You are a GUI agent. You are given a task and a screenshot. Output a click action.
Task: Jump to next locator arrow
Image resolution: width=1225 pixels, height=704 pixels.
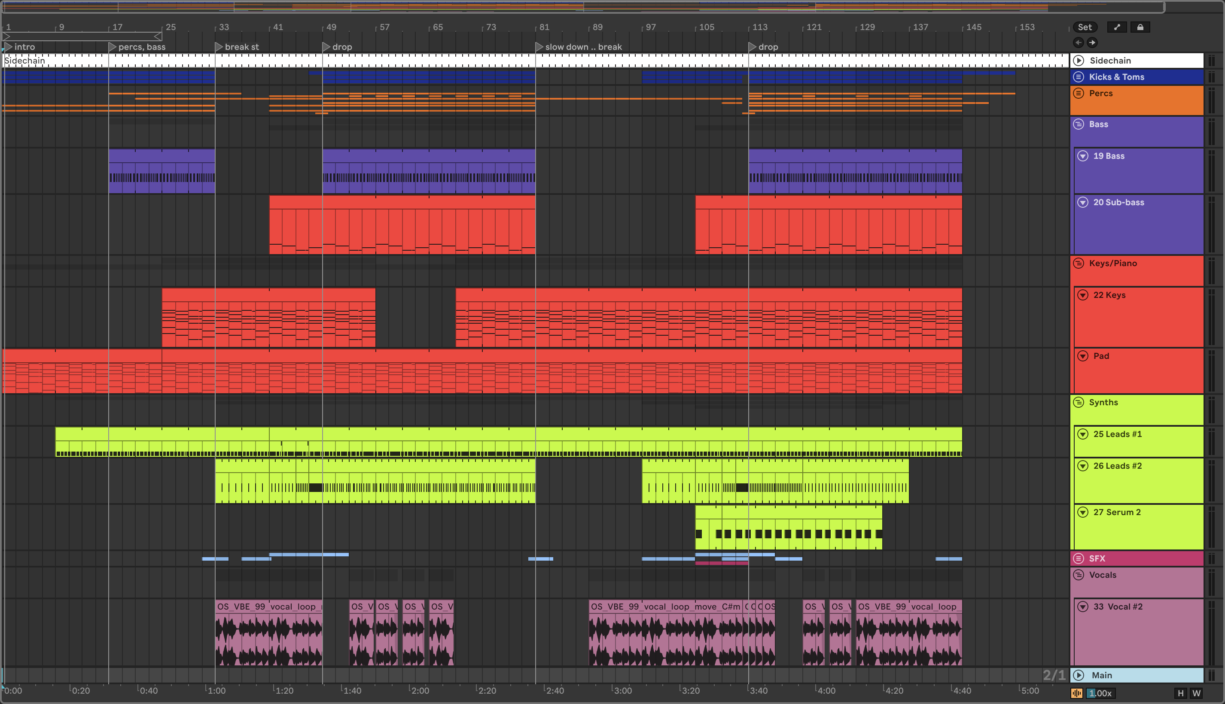[1092, 42]
